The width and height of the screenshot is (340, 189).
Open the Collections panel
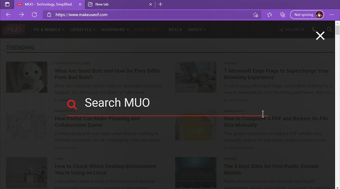(x=282, y=15)
